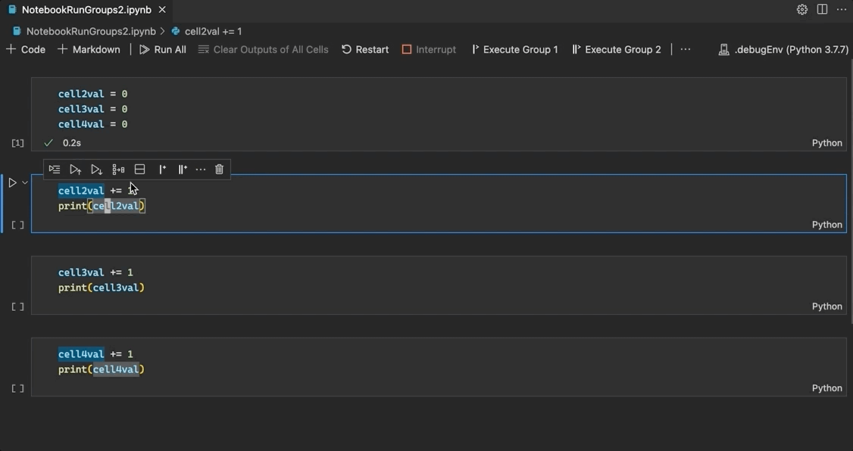Run the cell2val cell with its play button
This screenshot has height=451, width=853.
click(11, 182)
